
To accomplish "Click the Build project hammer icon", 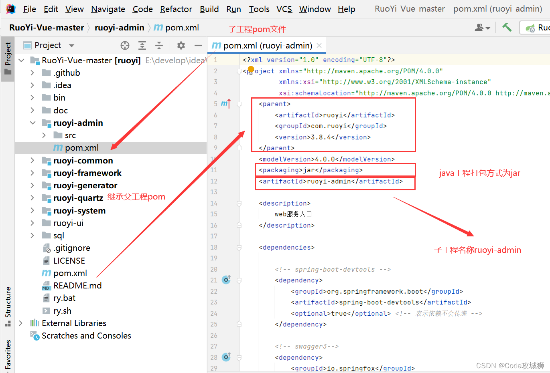I will [x=507, y=27].
